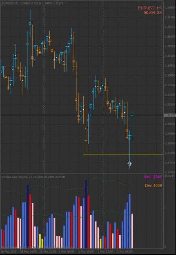
Task: Click the 1.35495 price axis label
Action: 170,95
